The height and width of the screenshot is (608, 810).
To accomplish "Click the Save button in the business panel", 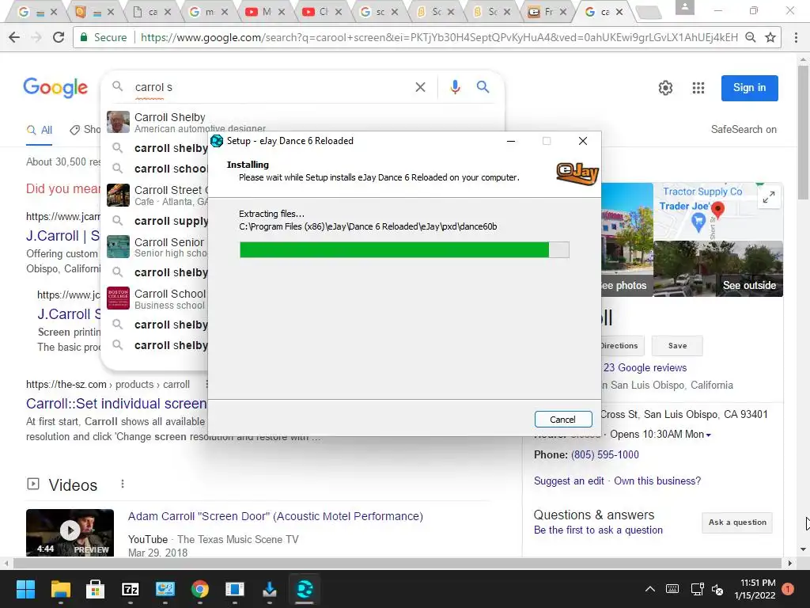I will point(677,346).
